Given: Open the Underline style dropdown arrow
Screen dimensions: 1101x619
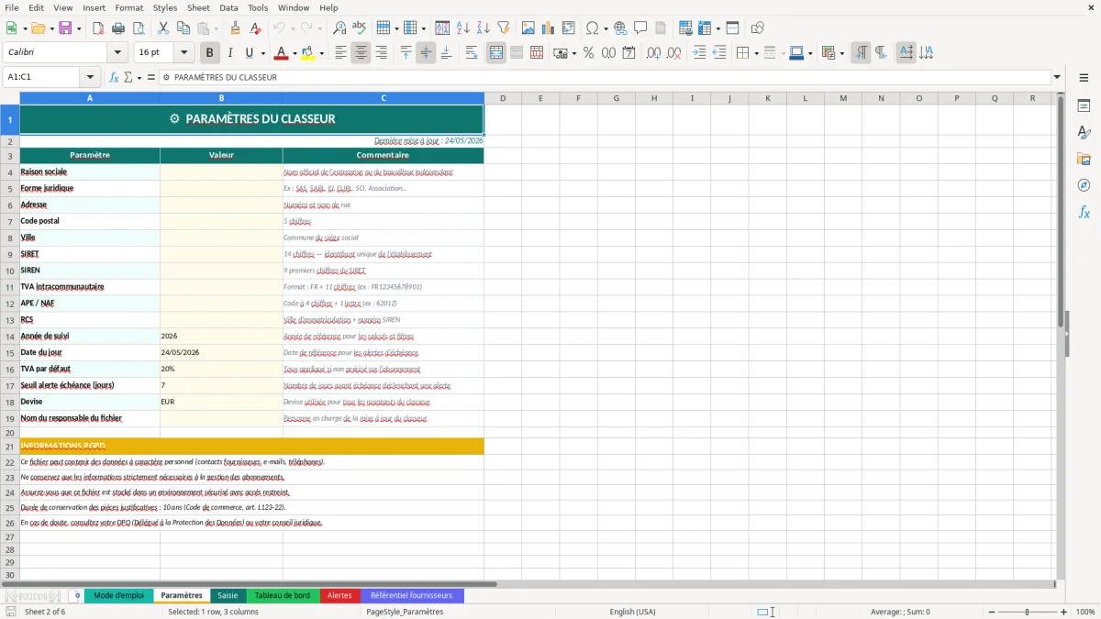Looking at the screenshot, I should click(262, 53).
